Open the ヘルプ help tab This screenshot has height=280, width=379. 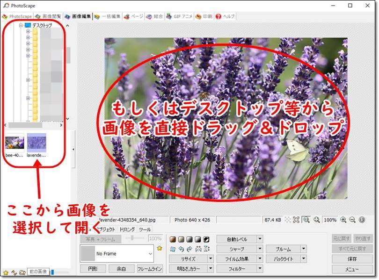(x=225, y=16)
